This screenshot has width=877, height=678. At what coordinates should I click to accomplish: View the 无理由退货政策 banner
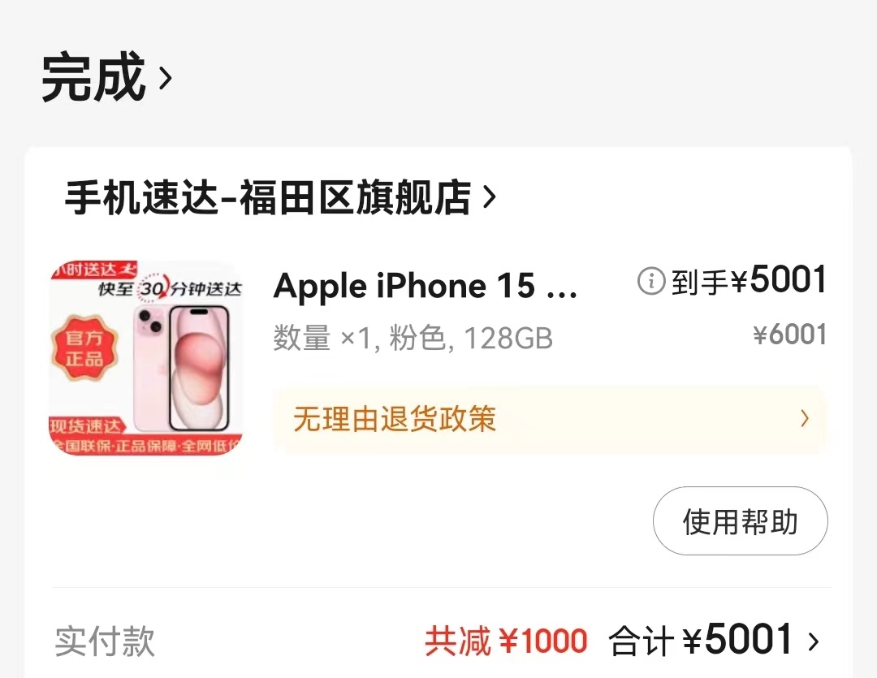[x=550, y=419]
